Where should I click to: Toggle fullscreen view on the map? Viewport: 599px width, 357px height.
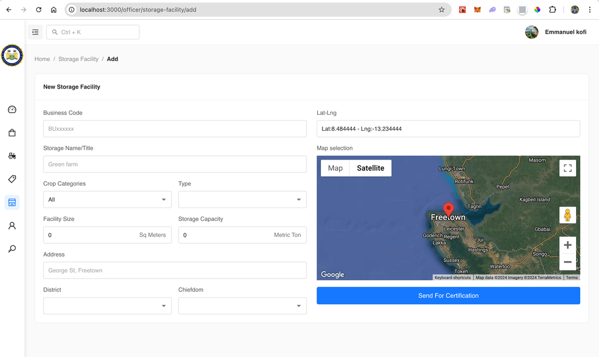click(567, 168)
